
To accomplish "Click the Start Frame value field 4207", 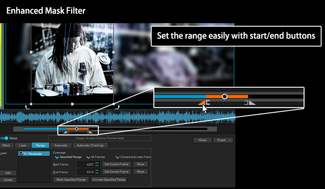I will pos(86,164).
